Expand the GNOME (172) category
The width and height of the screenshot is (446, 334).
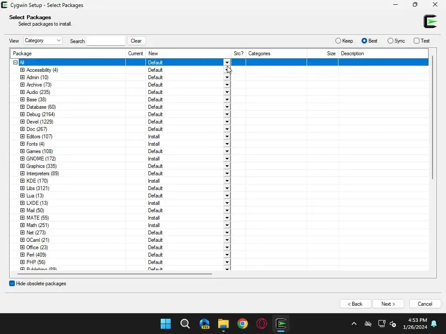coord(23,158)
